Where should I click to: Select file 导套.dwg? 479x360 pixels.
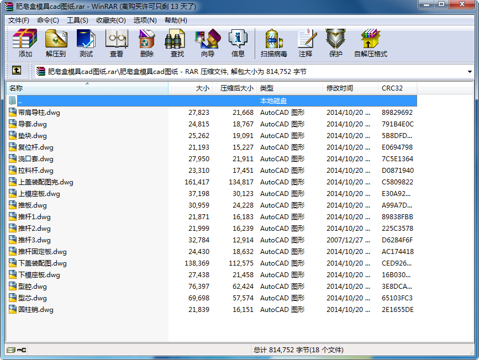click(x=33, y=124)
